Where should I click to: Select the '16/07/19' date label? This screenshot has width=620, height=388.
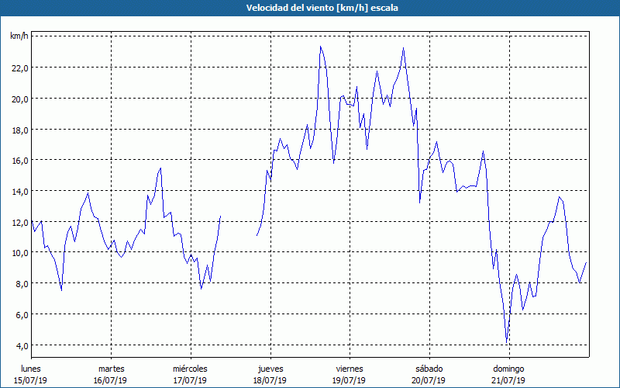110,380
